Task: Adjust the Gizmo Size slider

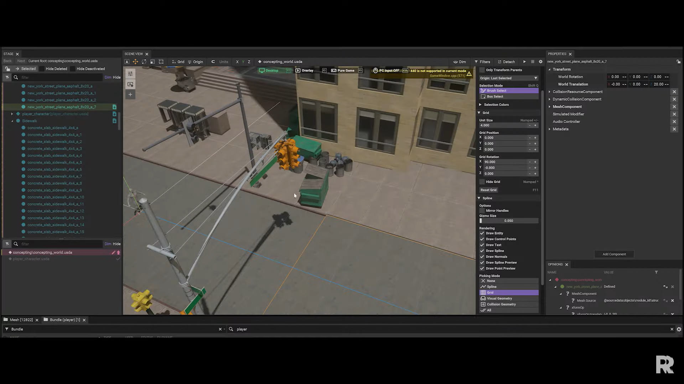Action: (x=509, y=221)
